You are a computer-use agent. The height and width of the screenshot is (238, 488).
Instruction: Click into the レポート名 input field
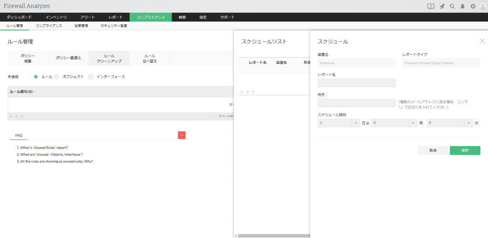click(x=356, y=83)
